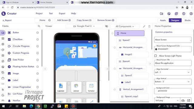Open the Kodular logo home
This screenshot has height=109, width=194.
(3, 13)
